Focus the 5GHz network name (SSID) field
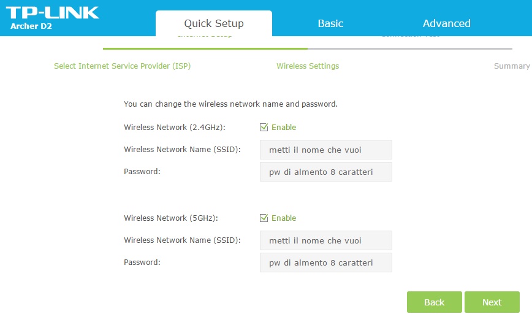The height and width of the screenshot is (322, 532). tap(325, 240)
